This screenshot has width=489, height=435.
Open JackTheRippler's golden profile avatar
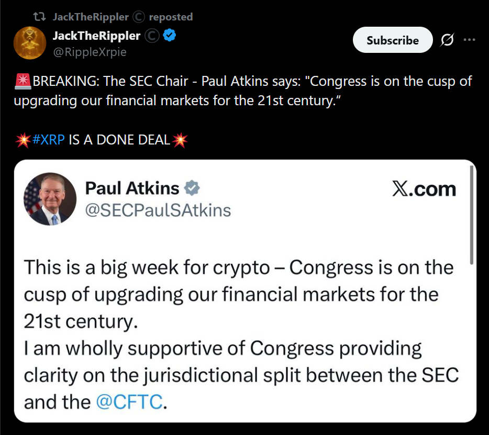click(30, 42)
